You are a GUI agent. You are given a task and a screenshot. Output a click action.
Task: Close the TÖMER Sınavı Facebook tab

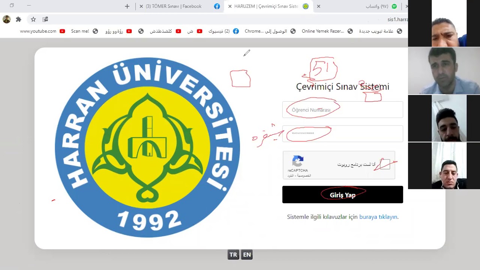[141, 6]
